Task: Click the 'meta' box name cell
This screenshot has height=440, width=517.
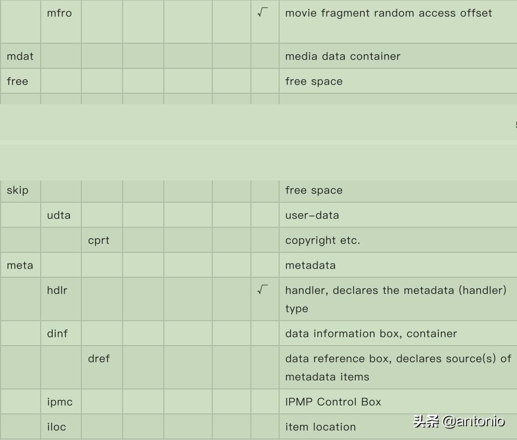Action: point(20,265)
